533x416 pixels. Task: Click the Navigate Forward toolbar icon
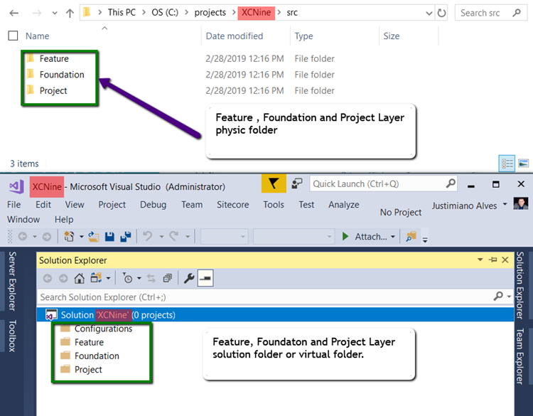(x=47, y=236)
